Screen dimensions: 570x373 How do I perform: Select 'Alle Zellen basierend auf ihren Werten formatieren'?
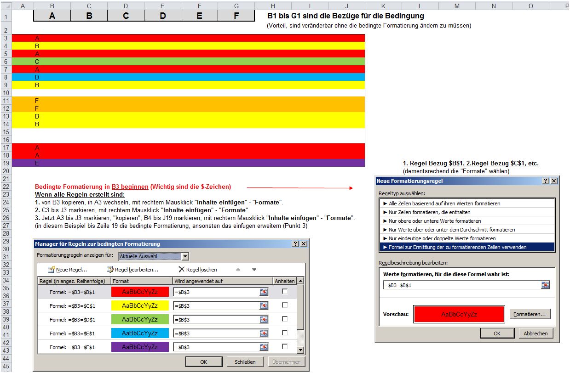pos(467,203)
